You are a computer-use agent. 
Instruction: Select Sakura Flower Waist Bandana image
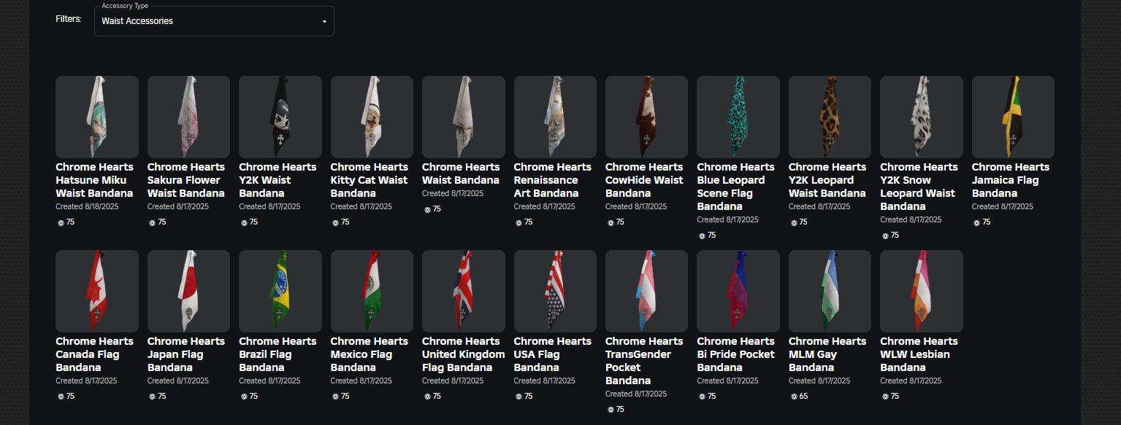coord(188,117)
